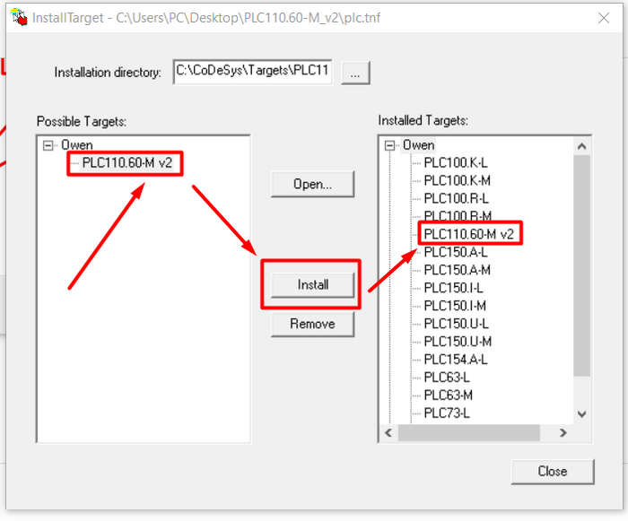
Task: Select PLC150.A-M in Installed Targets
Action: pos(457,270)
